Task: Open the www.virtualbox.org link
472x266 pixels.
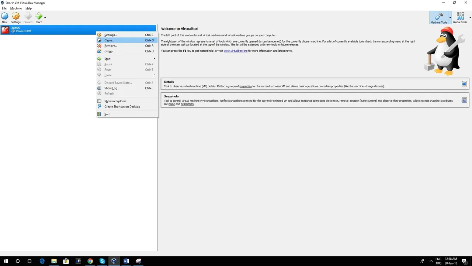Action: tap(236, 51)
